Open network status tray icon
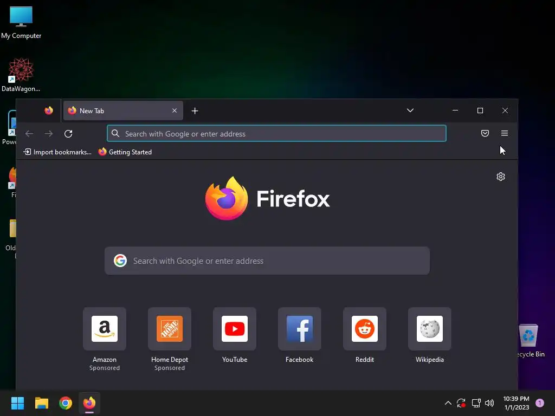The image size is (555, 416). point(476,403)
